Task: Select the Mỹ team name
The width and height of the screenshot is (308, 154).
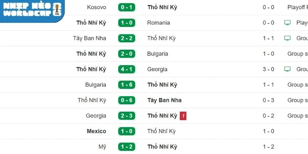Action: point(102,147)
